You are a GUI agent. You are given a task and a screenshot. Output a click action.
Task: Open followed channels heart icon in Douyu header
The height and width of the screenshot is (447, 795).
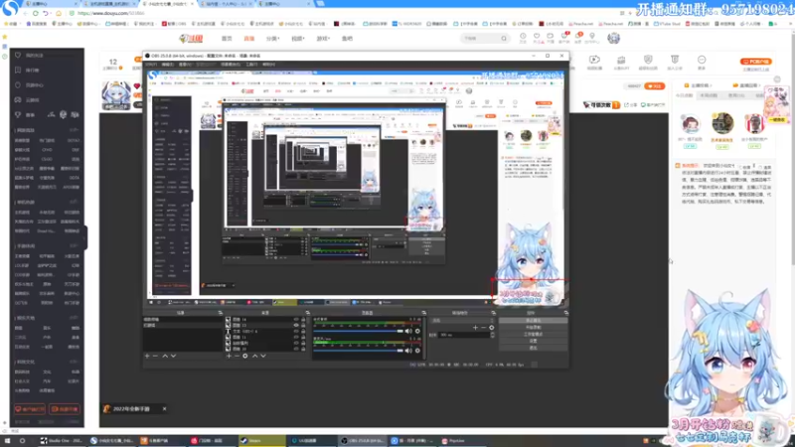click(x=537, y=37)
